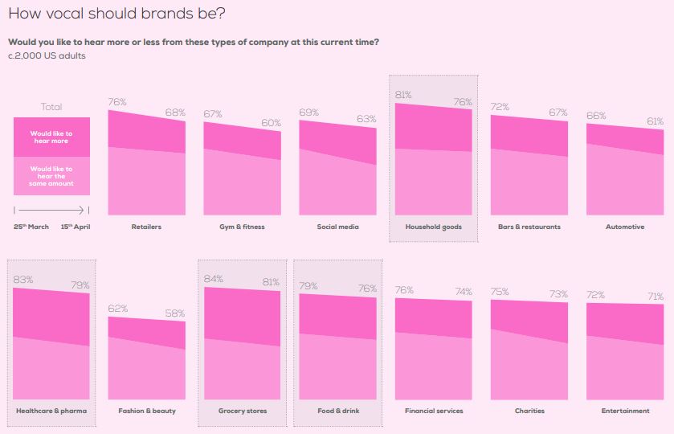Click the Entertainment chart label

[x=625, y=411]
